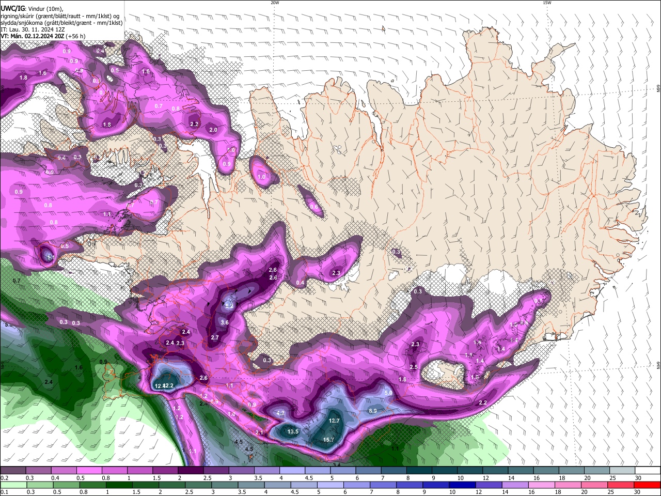The image size is (661, 496).
Task: Select the 2.0 value label on the map
Action: (213, 130)
